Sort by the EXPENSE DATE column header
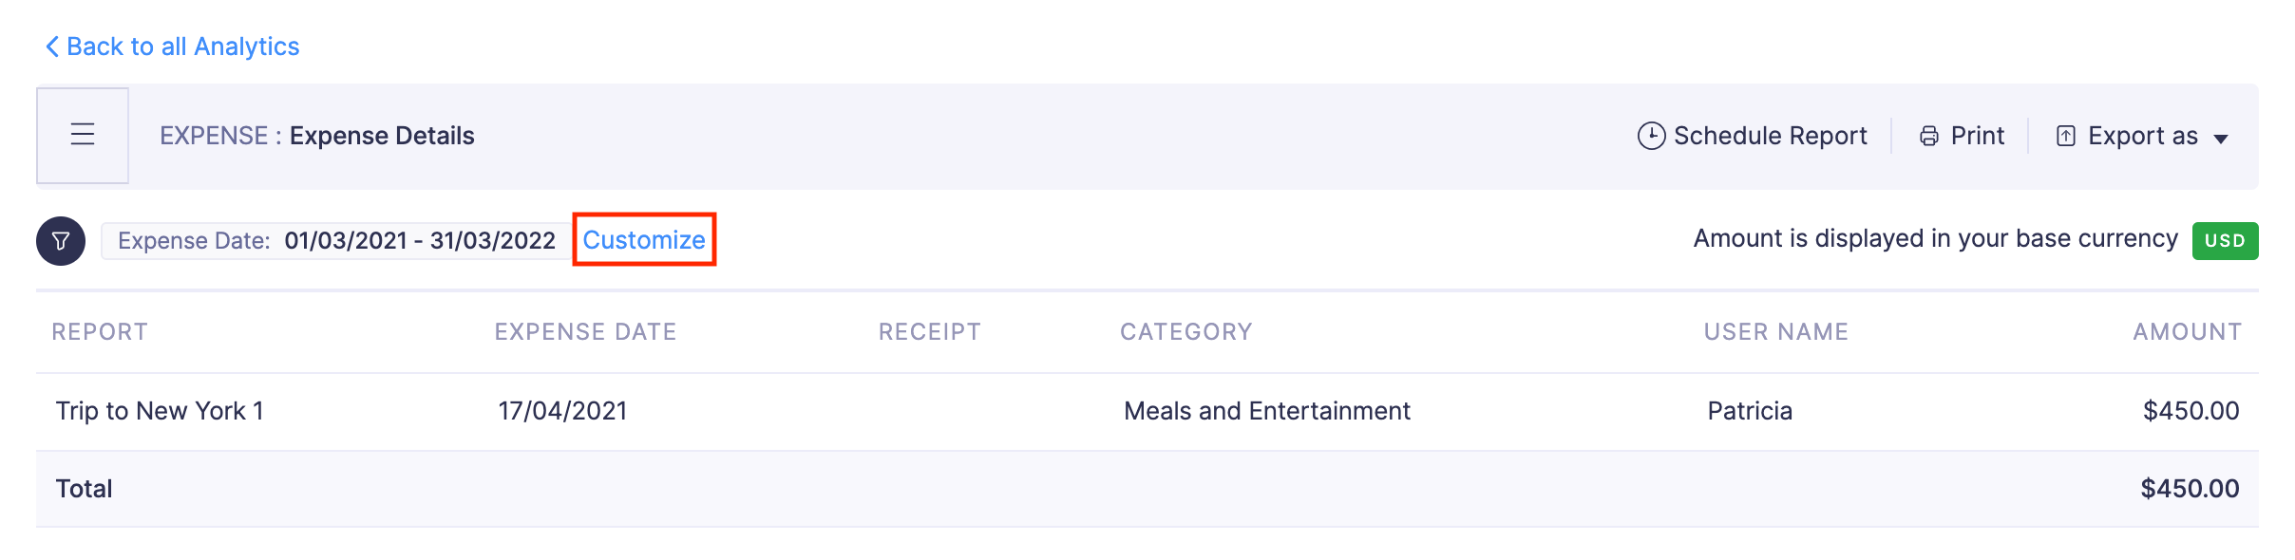 585,332
